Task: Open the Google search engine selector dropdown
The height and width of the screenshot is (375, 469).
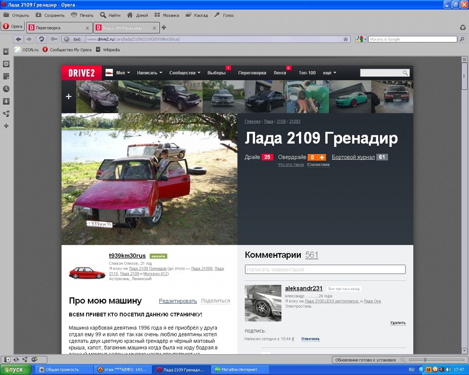Action: 362,39
